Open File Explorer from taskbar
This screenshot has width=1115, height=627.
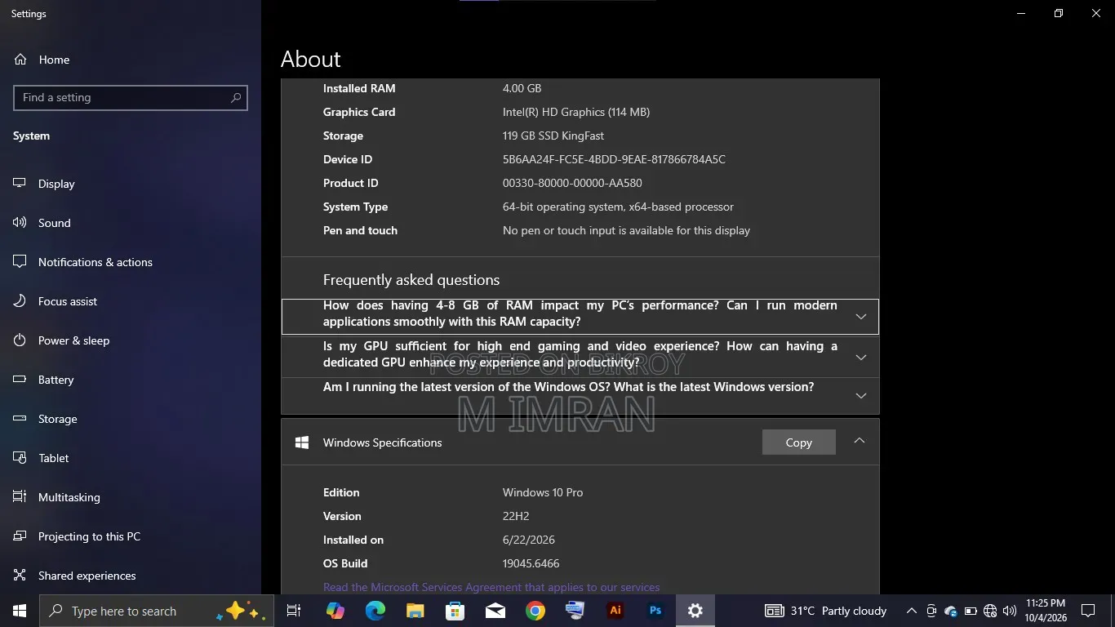pos(415,611)
